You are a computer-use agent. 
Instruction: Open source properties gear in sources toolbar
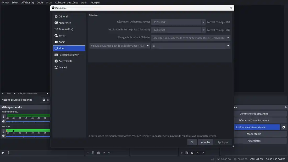[192, 153]
